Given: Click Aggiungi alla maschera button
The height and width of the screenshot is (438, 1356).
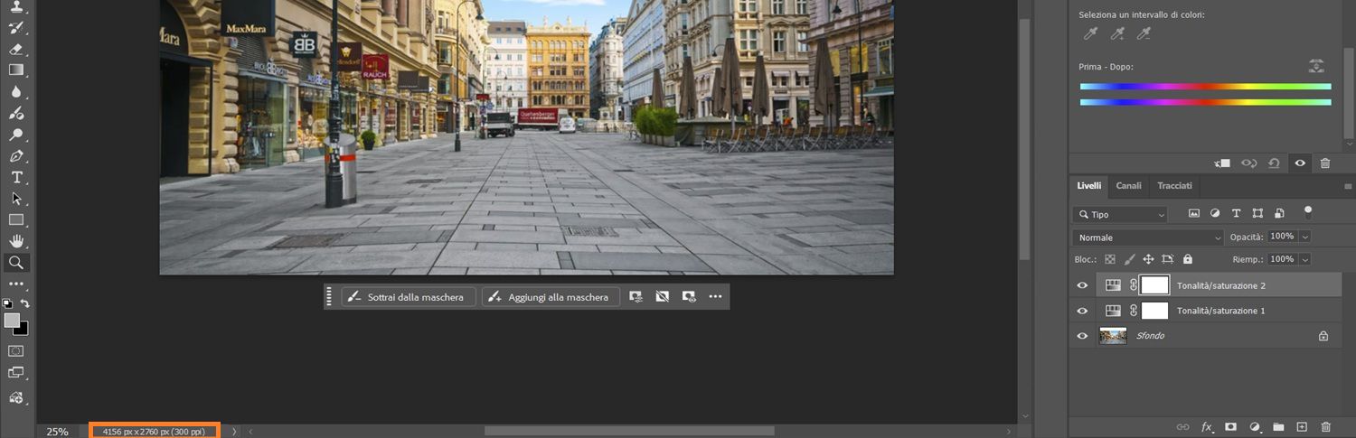Looking at the screenshot, I should click(x=551, y=297).
